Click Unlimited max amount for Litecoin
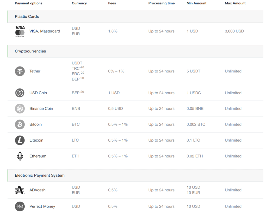Image resolution: width=265 pixels, height=215 pixels. pos(233,140)
